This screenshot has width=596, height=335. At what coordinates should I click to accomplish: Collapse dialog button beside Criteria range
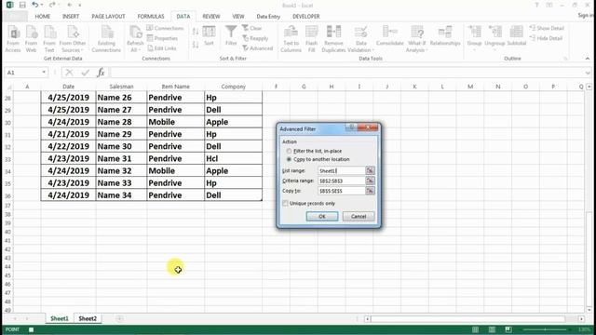pos(370,181)
